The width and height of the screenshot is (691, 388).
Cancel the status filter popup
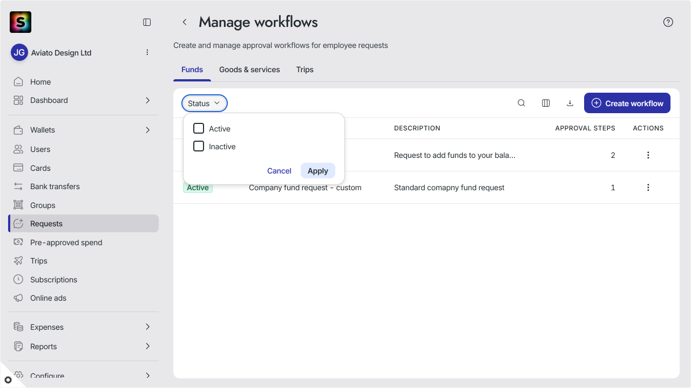pyautogui.click(x=279, y=171)
